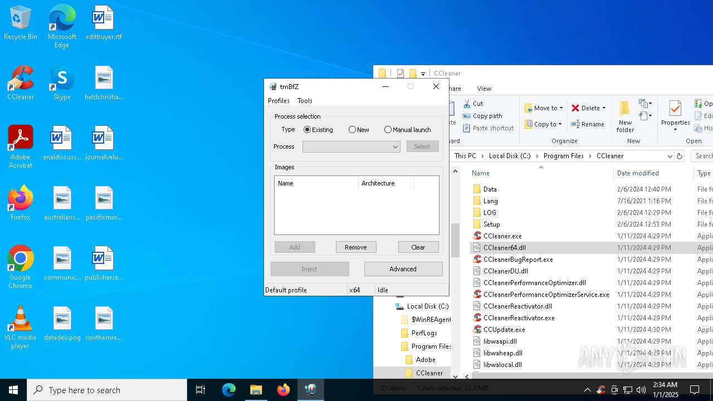Refresh the Explorer address bar location
The width and height of the screenshot is (713, 401).
tap(680, 156)
